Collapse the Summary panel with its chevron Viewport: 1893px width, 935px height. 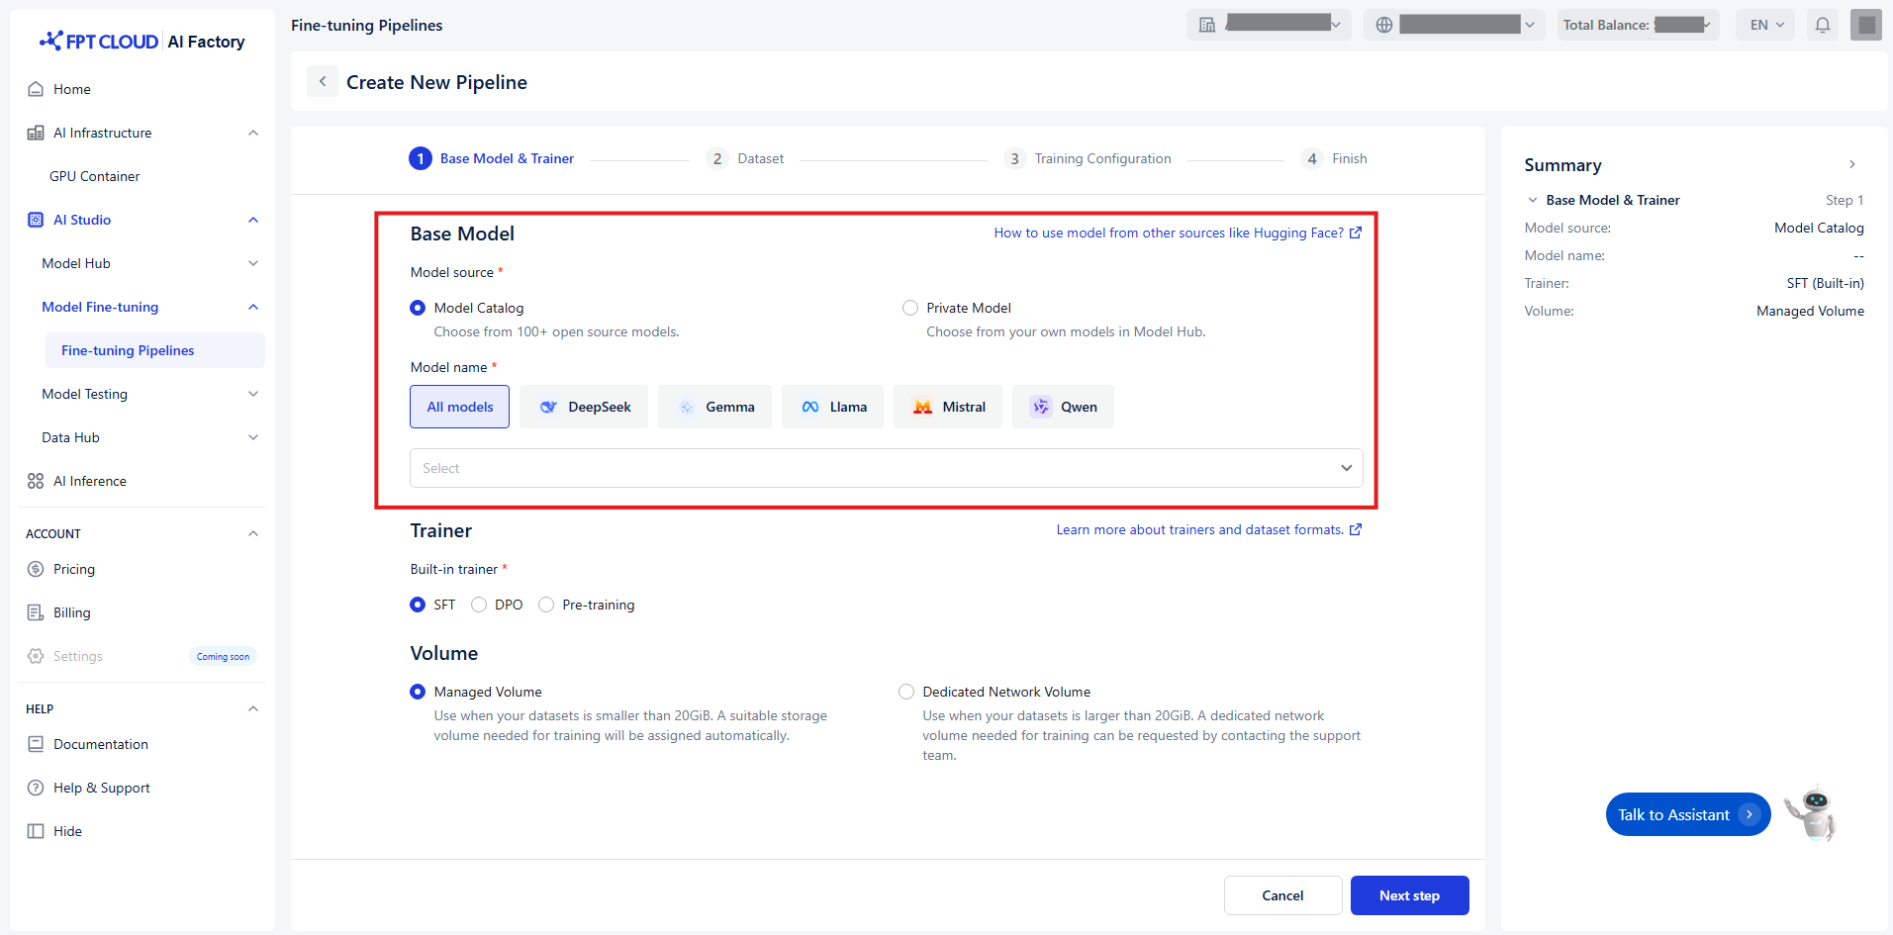point(1852,165)
